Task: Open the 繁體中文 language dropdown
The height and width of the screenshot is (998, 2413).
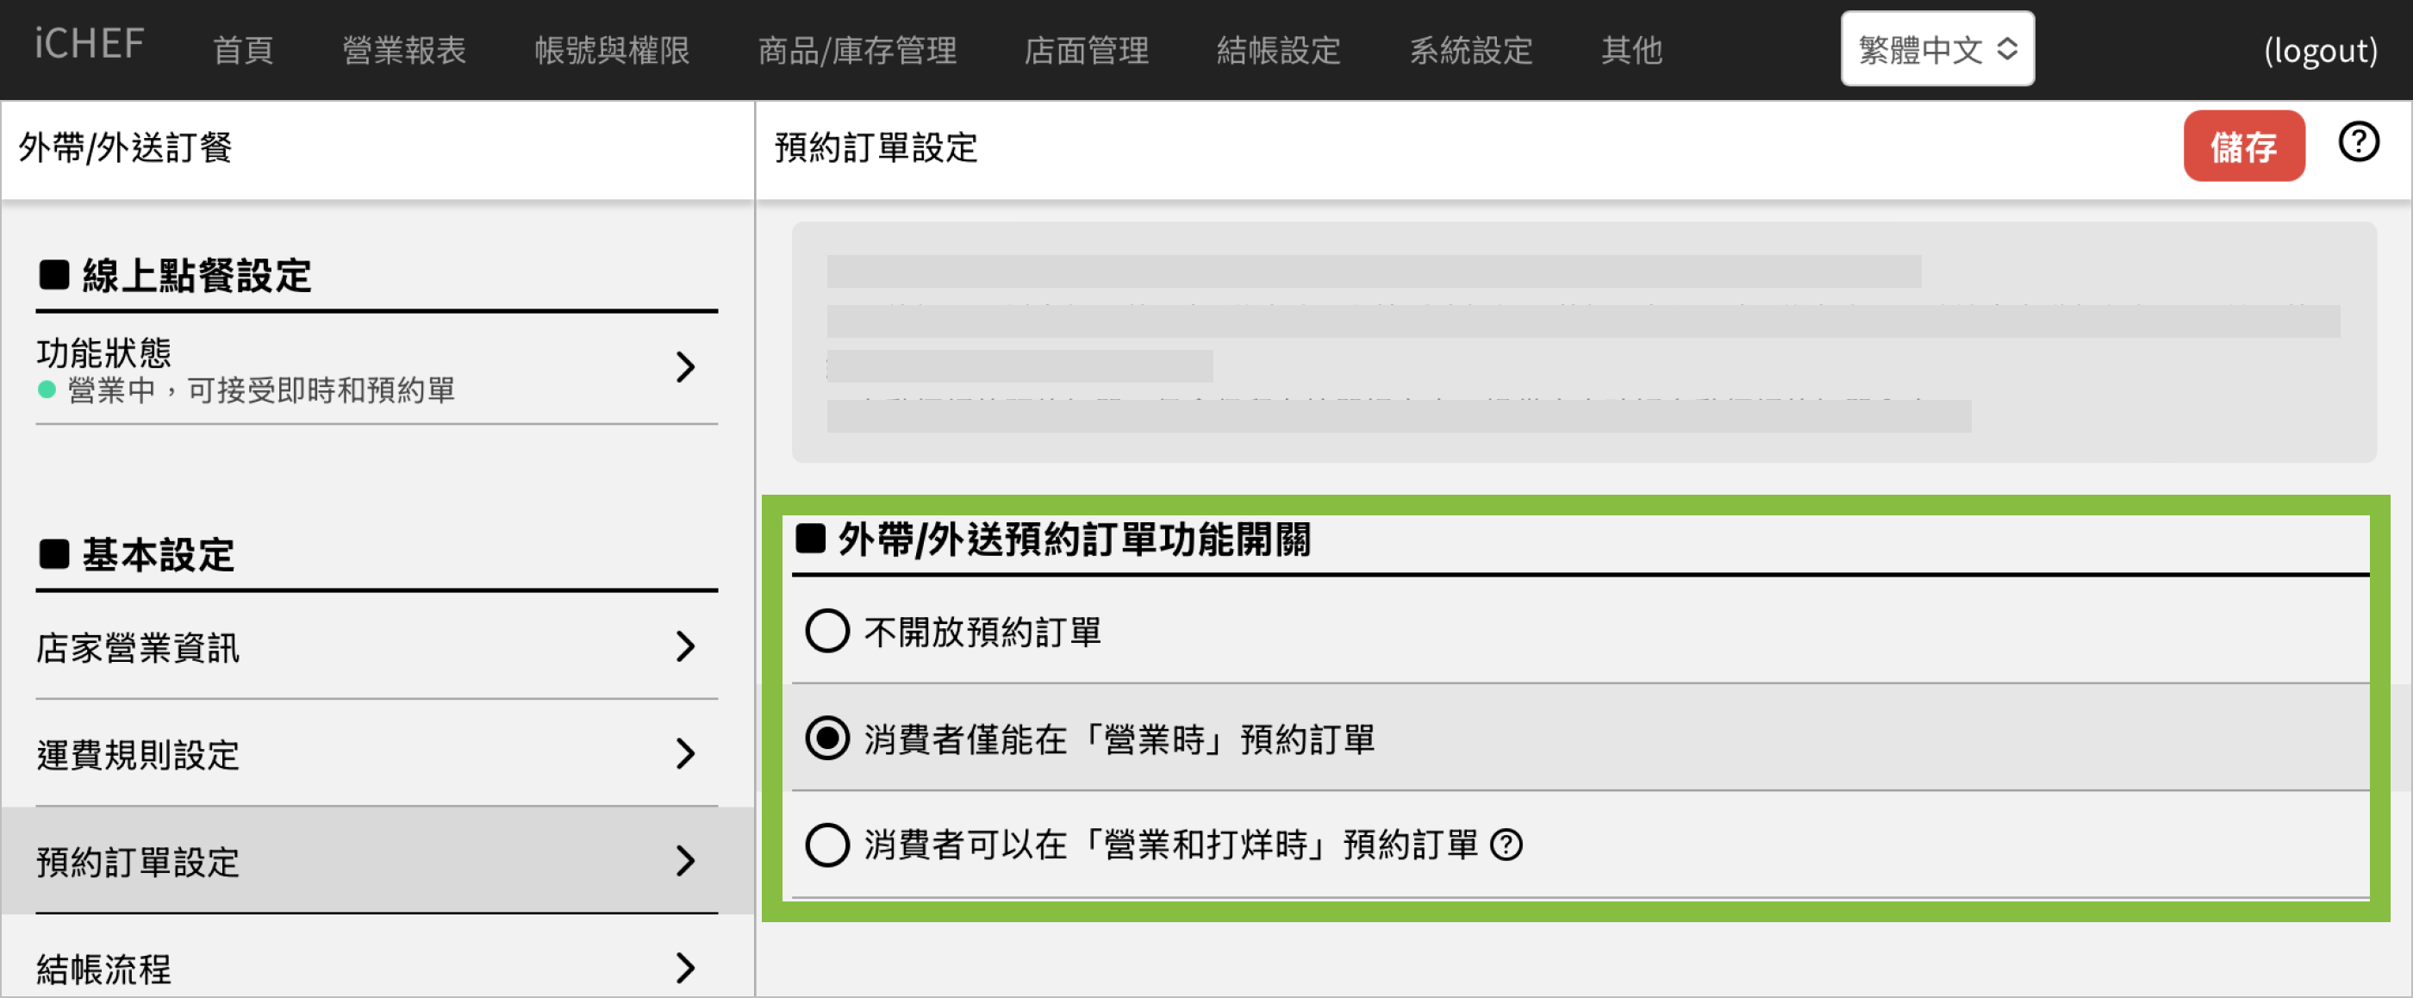Action: 1936,49
